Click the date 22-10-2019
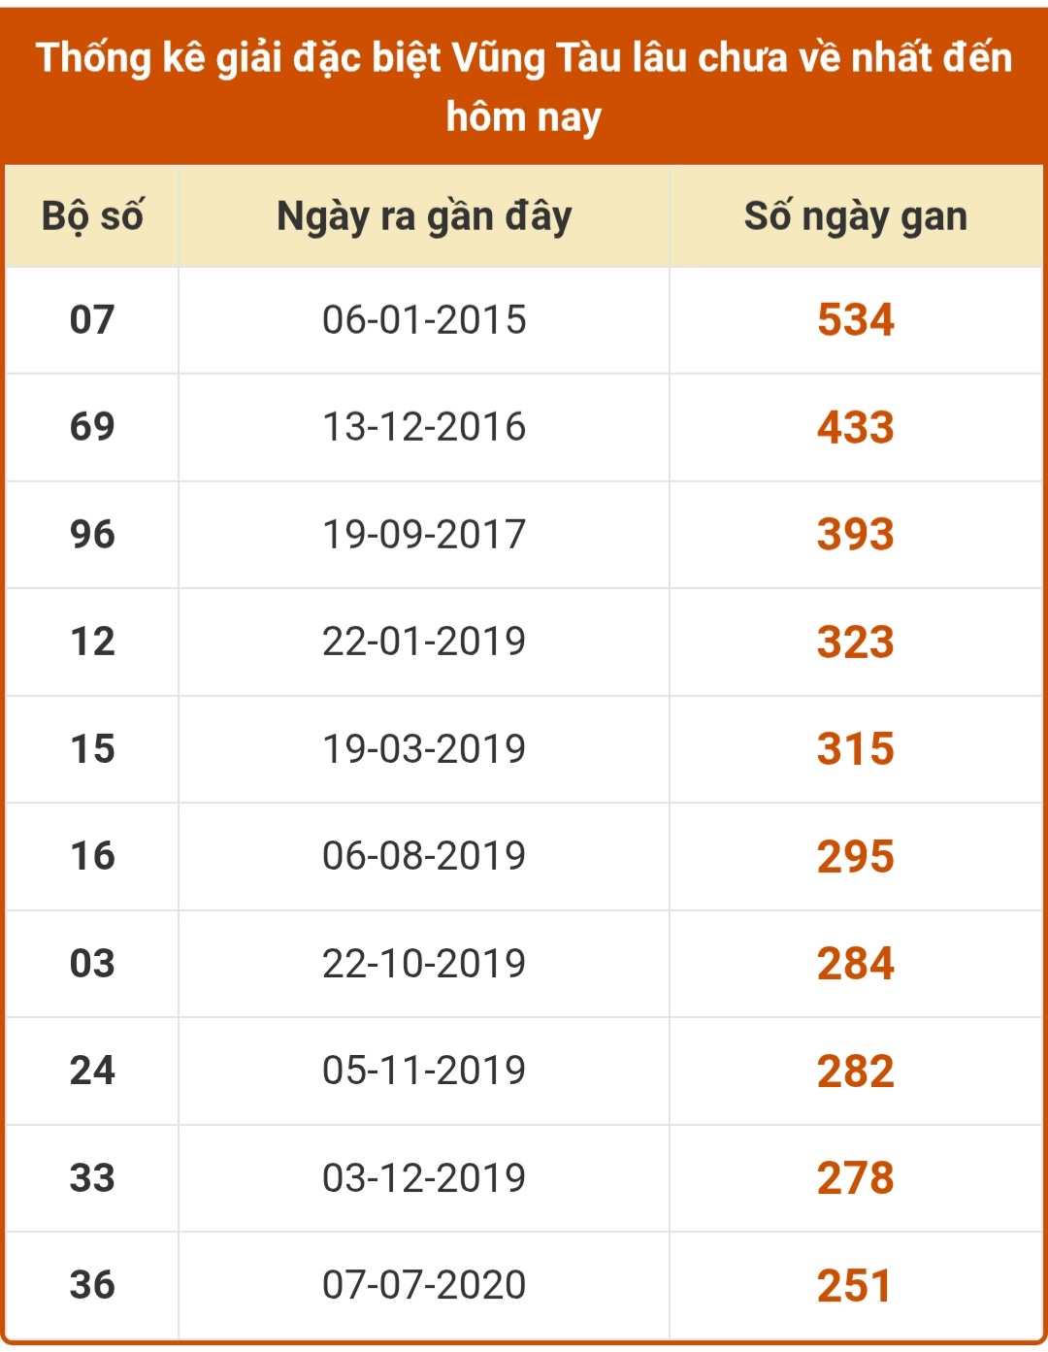This screenshot has width=1048, height=1352. tap(424, 963)
